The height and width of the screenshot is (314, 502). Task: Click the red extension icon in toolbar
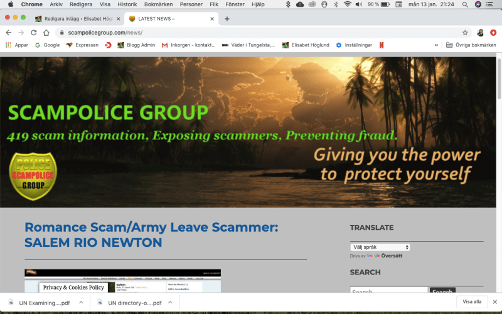click(x=493, y=33)
